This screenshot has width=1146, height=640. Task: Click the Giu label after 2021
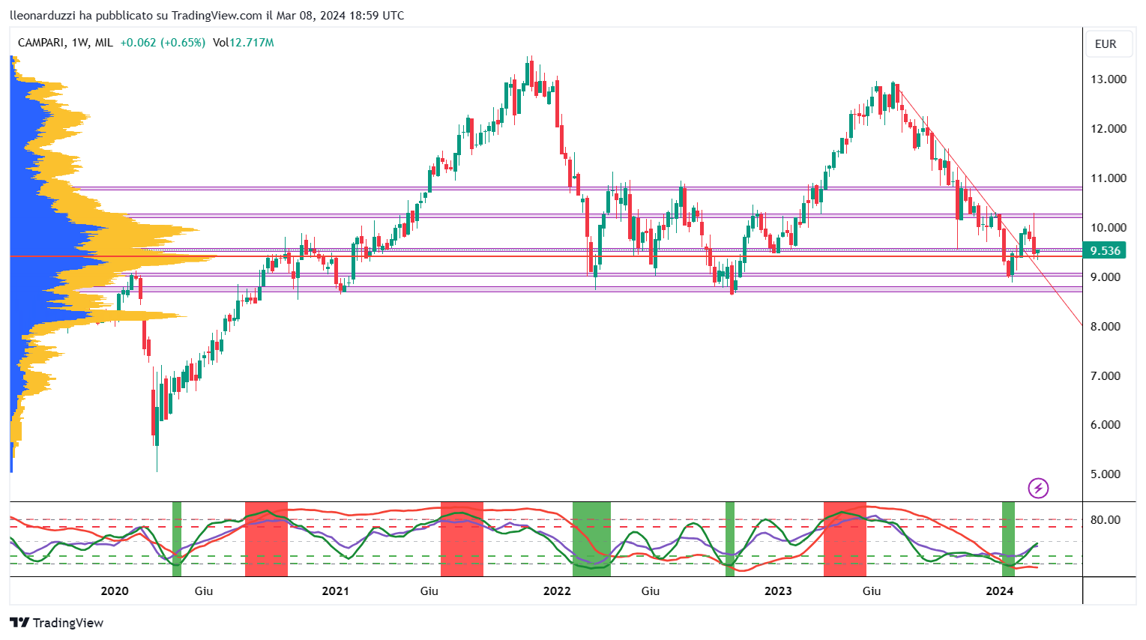[429, 591]
